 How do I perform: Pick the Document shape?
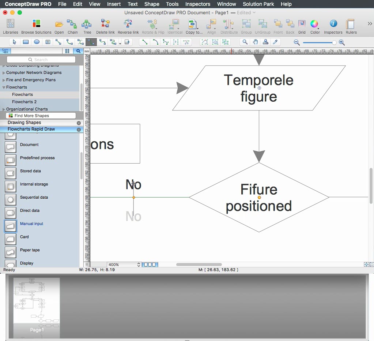pos(10,147)
